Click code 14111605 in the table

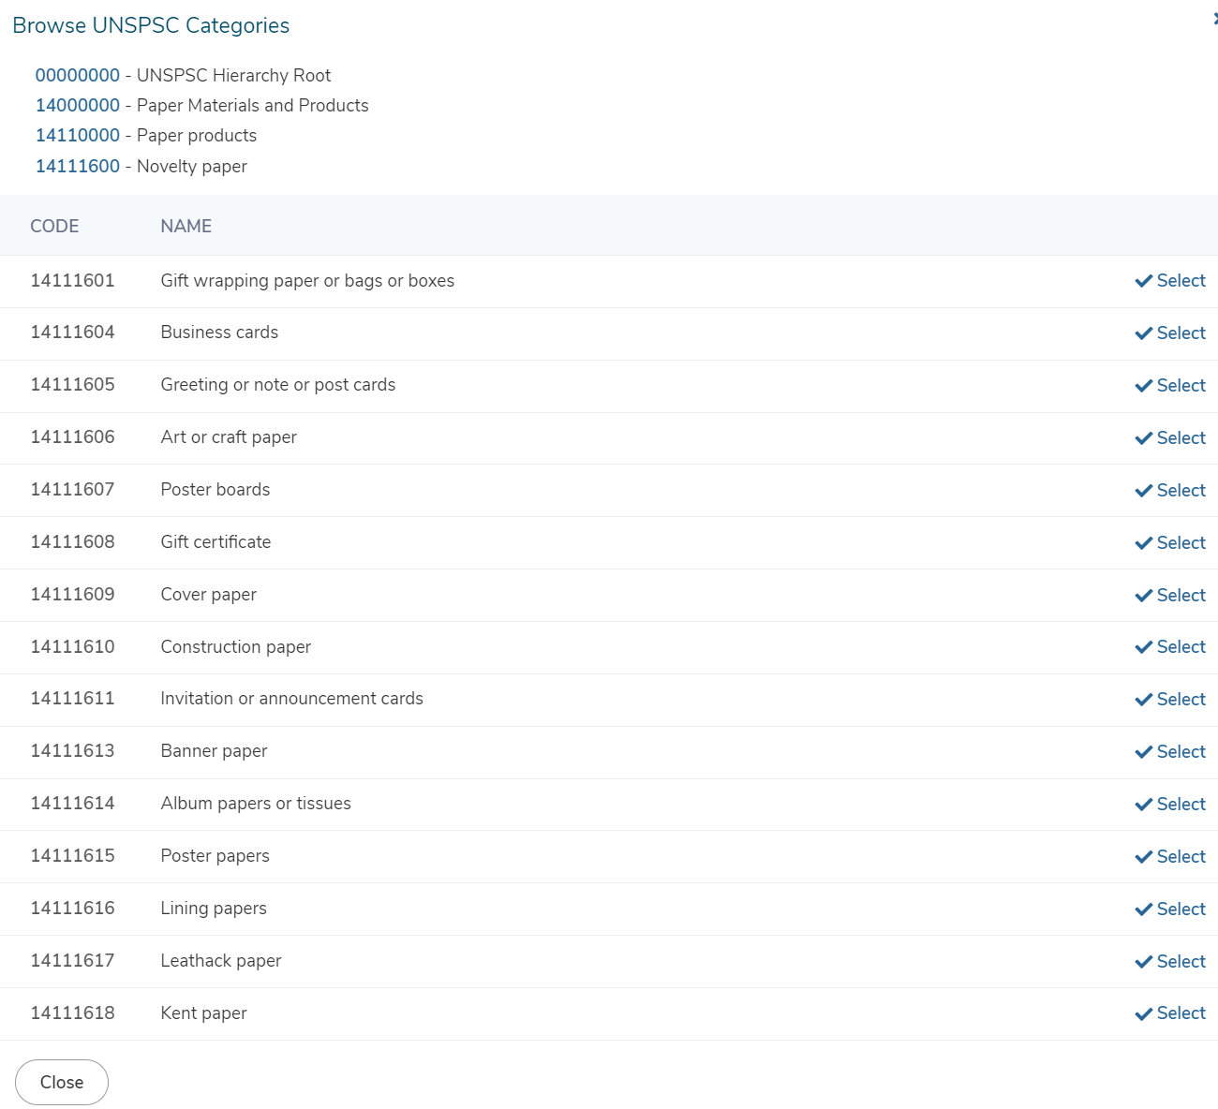point(72,384)
